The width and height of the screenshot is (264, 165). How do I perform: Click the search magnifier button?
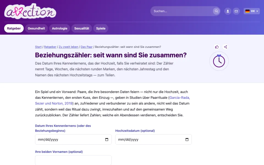coord(216,11)
